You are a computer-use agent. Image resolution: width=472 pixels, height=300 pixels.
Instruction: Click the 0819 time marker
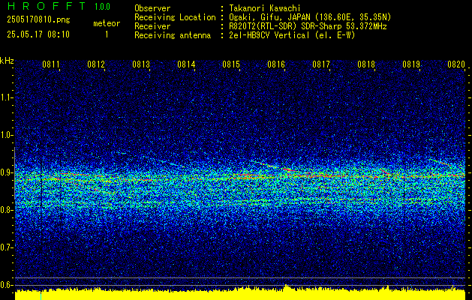point(411,64)
